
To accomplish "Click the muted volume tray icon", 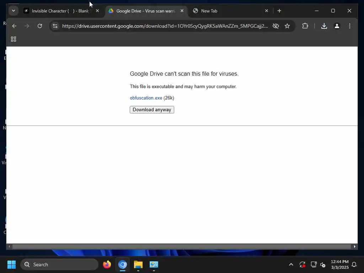I will pos(323,264).
